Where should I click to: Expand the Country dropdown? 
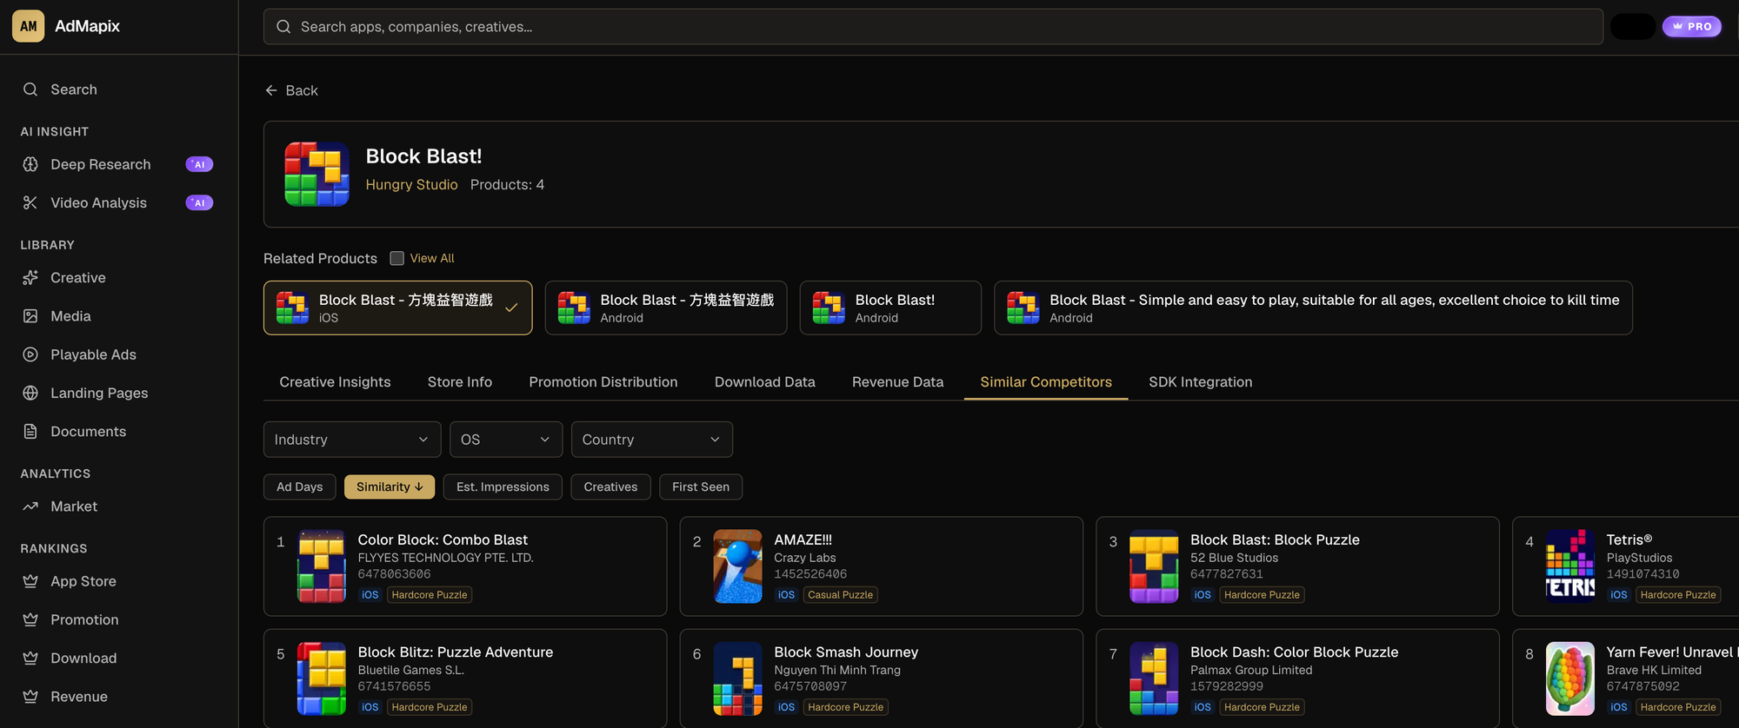click(x=651, y=440)
